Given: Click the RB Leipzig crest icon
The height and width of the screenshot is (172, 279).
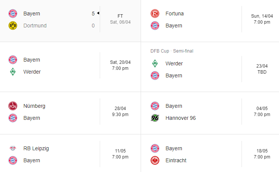Looking at the screenshot, I should pyautogui.click(x=13, y=148).
